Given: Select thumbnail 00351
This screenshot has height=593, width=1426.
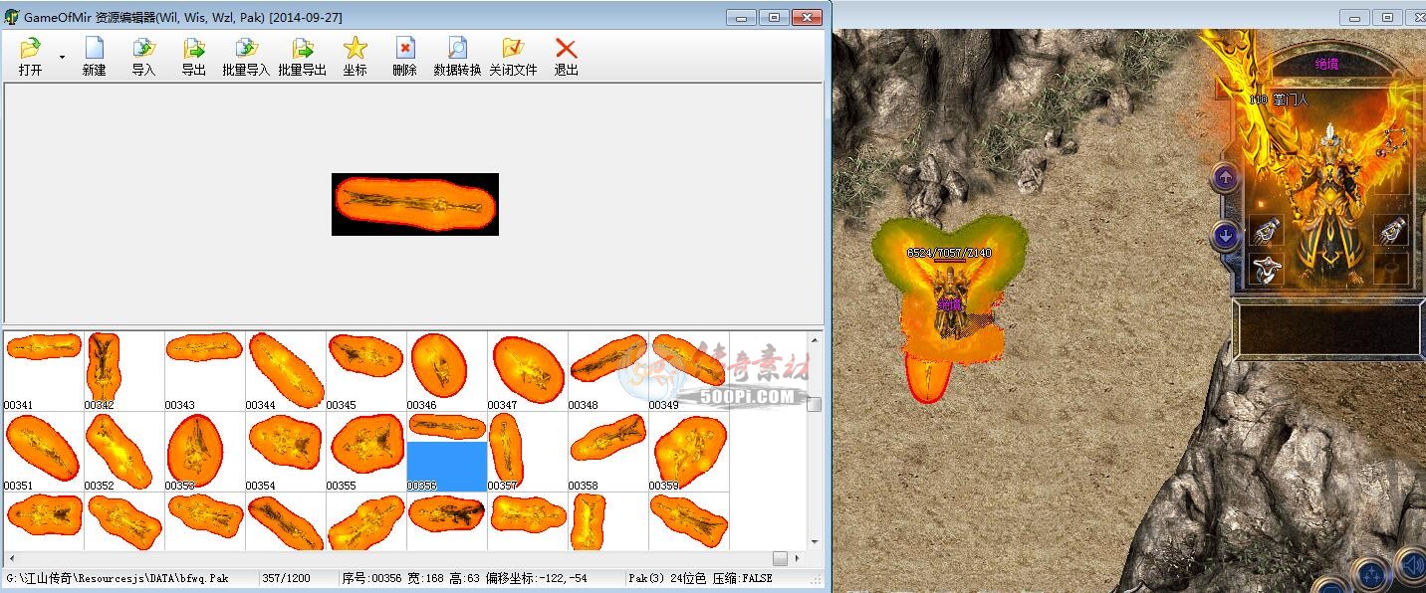Looking at the screenshot, I should click(x=43, y=452).
